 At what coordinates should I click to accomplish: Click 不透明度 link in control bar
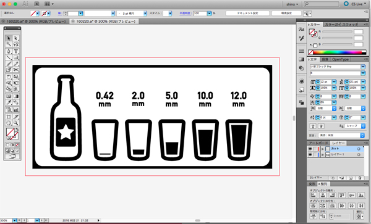tap(185, 14)
